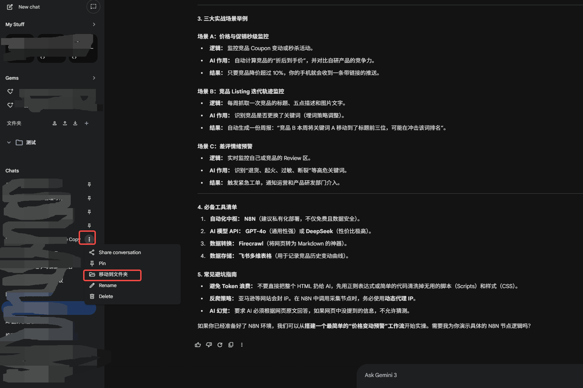Click the thumbs up icon below response
This screenshot has height=388, width=583.
coord(198,345)
